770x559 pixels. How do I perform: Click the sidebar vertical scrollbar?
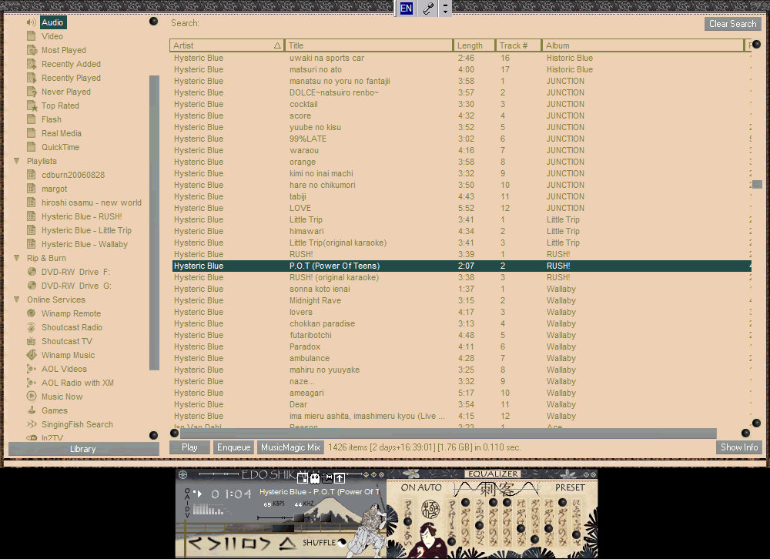tap(154, 223)
